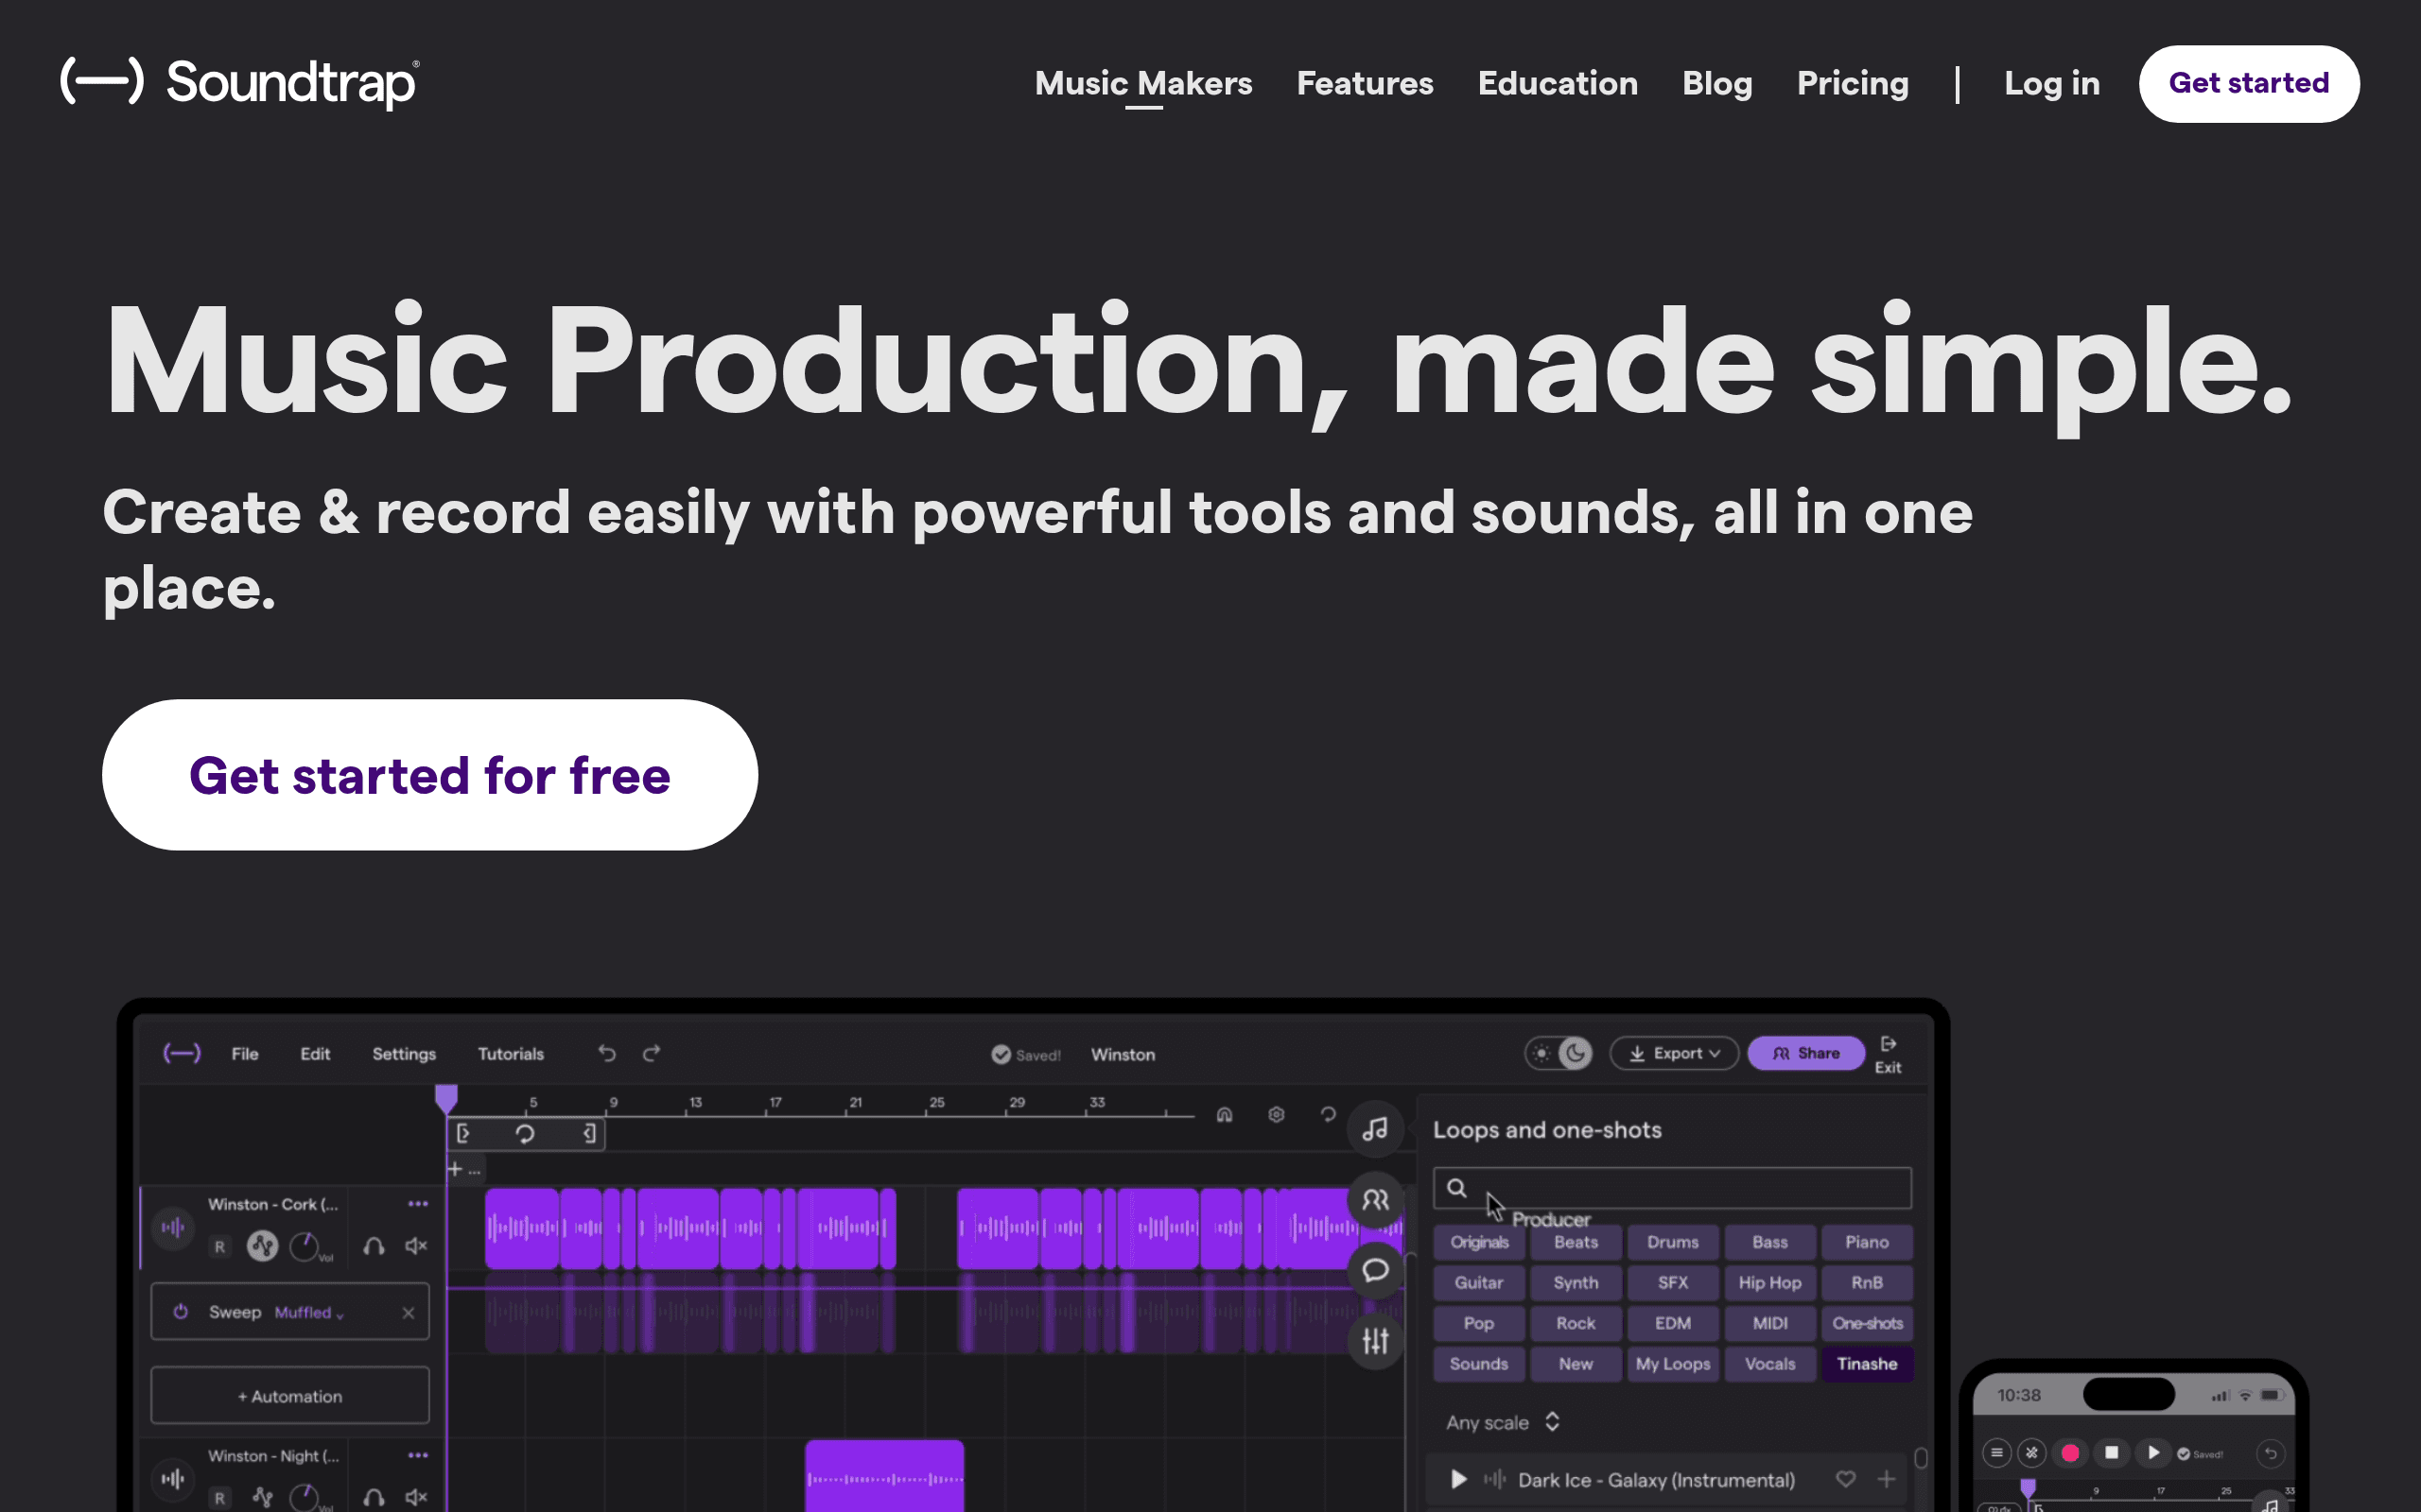Click the loop end bracket icon
Screen dimensions: 2421x1512
click(x=589, y=1133)
